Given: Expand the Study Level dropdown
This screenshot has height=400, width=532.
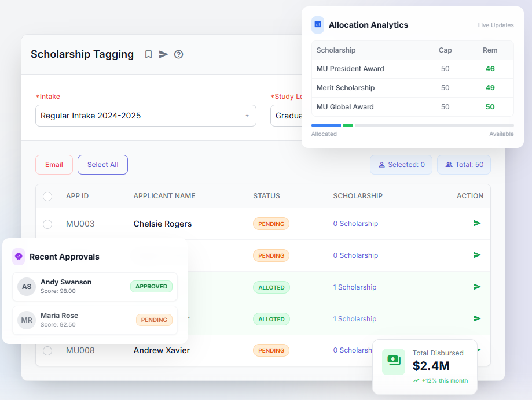Looking at the screenshot, I should pyautogui.click(x=285, y=116).
